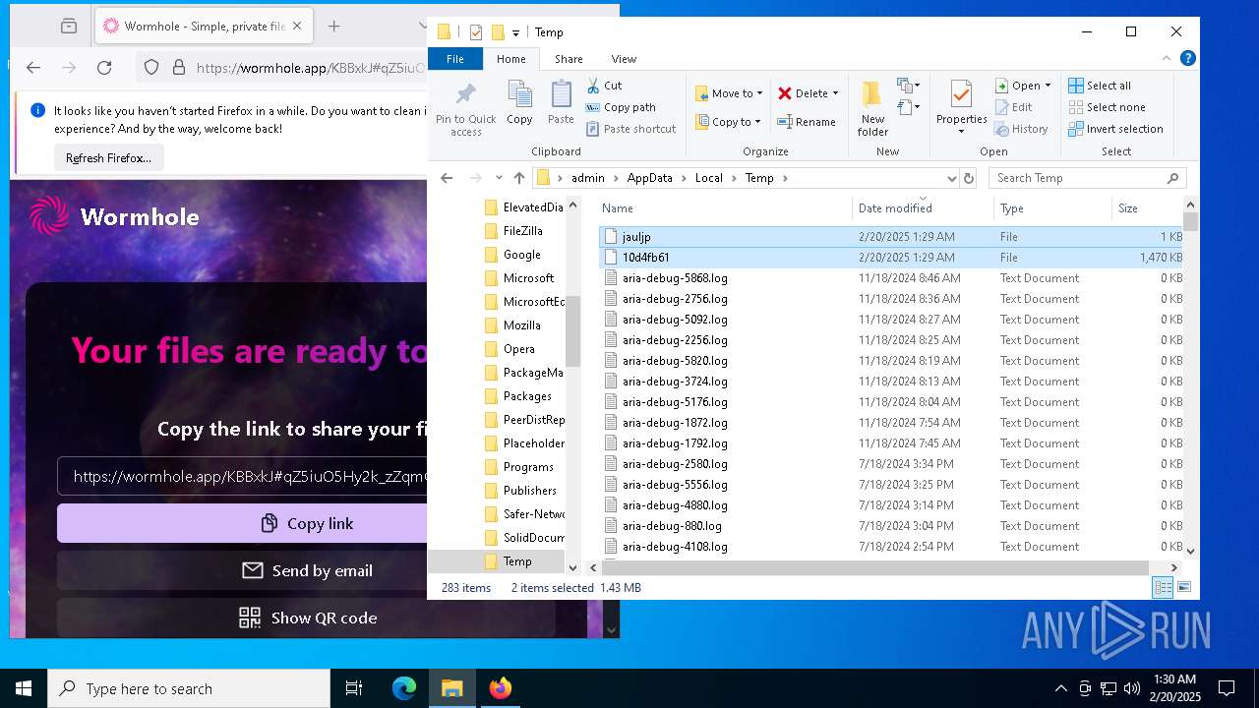Click Refresh Firefox button

(x=108, y=158)
